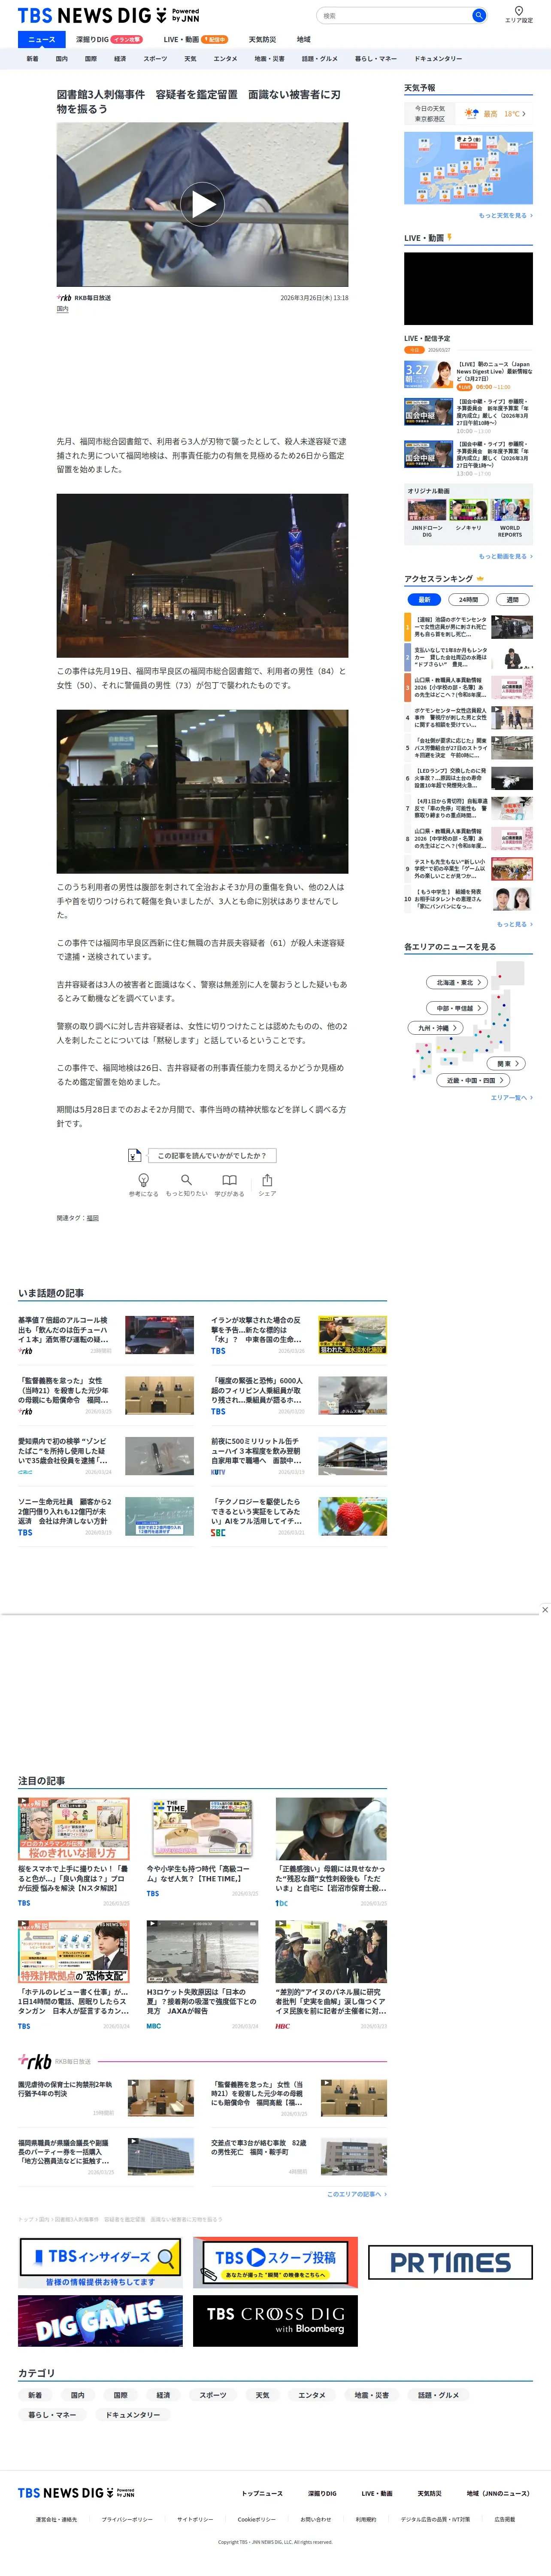This screenshot has height=2576, width=551.
Task: Open the スポーツ category in the sub-navigation
Action: click(155, 59)
